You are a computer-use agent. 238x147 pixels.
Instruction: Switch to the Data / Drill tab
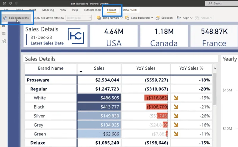(x=130, y=10)
